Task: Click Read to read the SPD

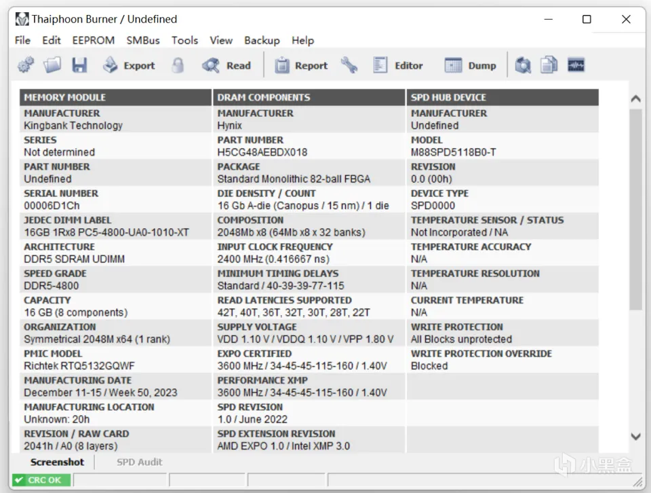Action: tap(226, 65)
